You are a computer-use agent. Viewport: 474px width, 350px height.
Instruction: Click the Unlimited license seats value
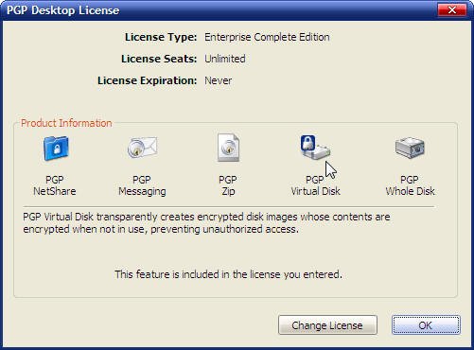coord(225,59)
